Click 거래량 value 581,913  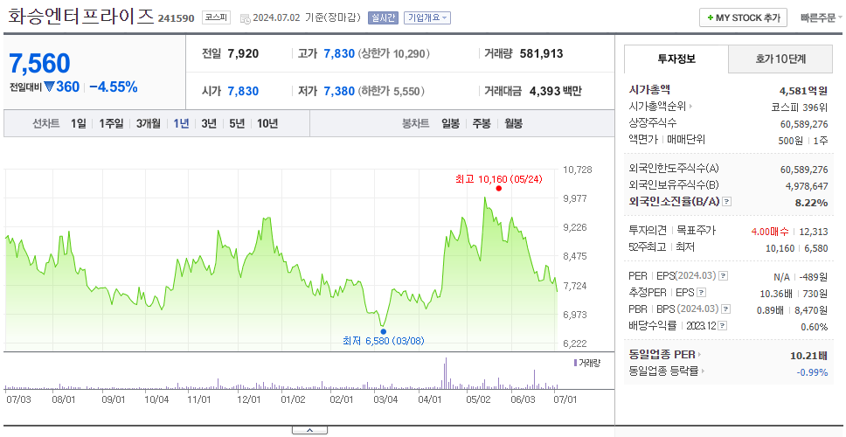click(541, 53)
